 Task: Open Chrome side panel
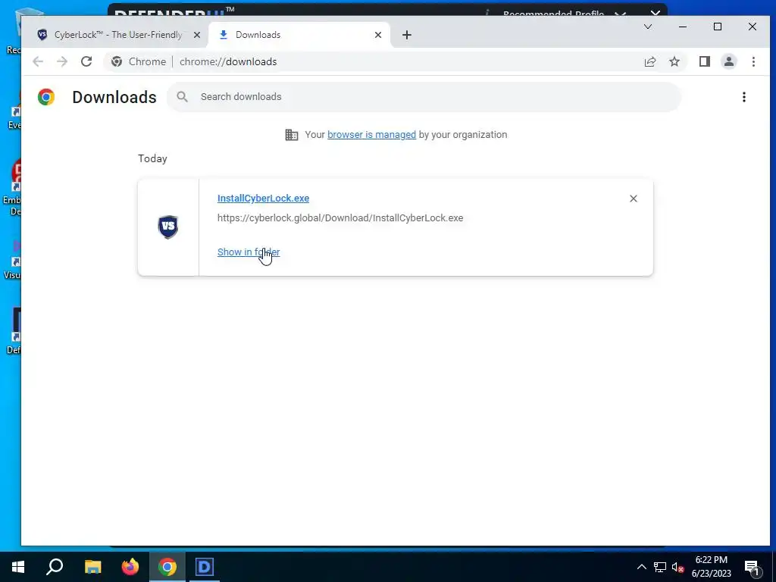point(704,61)
